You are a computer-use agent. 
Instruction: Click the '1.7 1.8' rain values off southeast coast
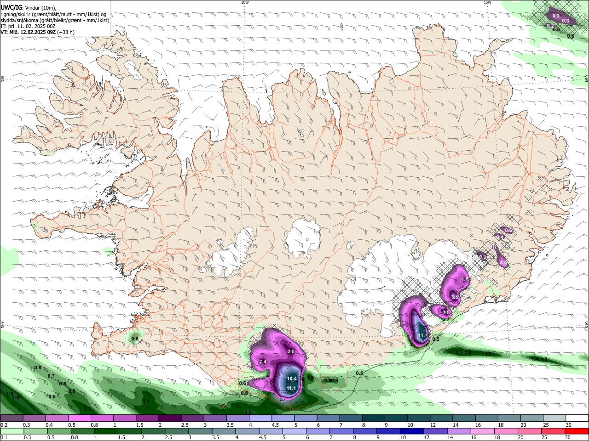tap(463, 352)
